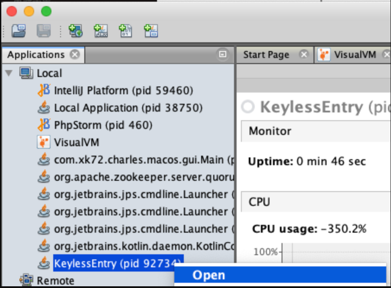Viewport: 391px width, 288px height.
Task: Select Local Application (pid 38750)
Action: coord(128,108)
